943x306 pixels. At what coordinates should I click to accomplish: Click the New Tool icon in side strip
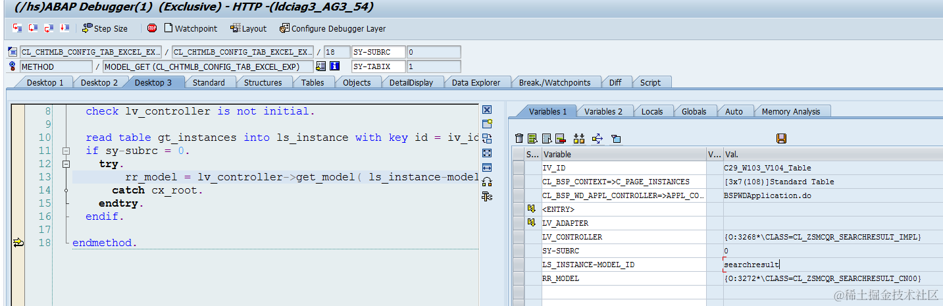point(487,124)
